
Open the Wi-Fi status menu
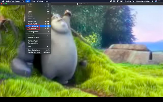118,1
